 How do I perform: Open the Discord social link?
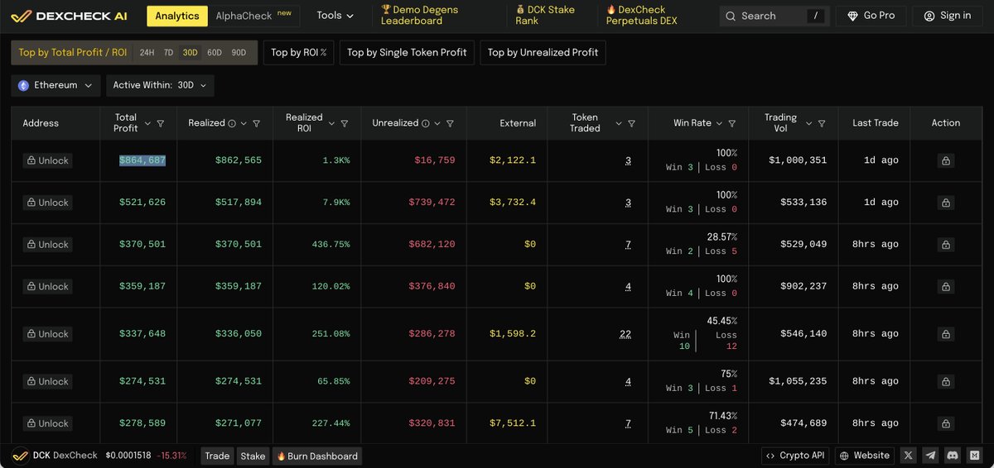point(953,456)
